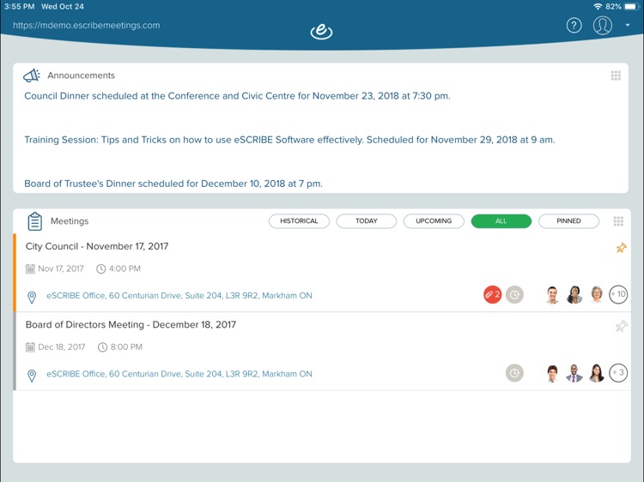
Task: Open the Council Dinner announcement
Action: [x=237, y=96]
